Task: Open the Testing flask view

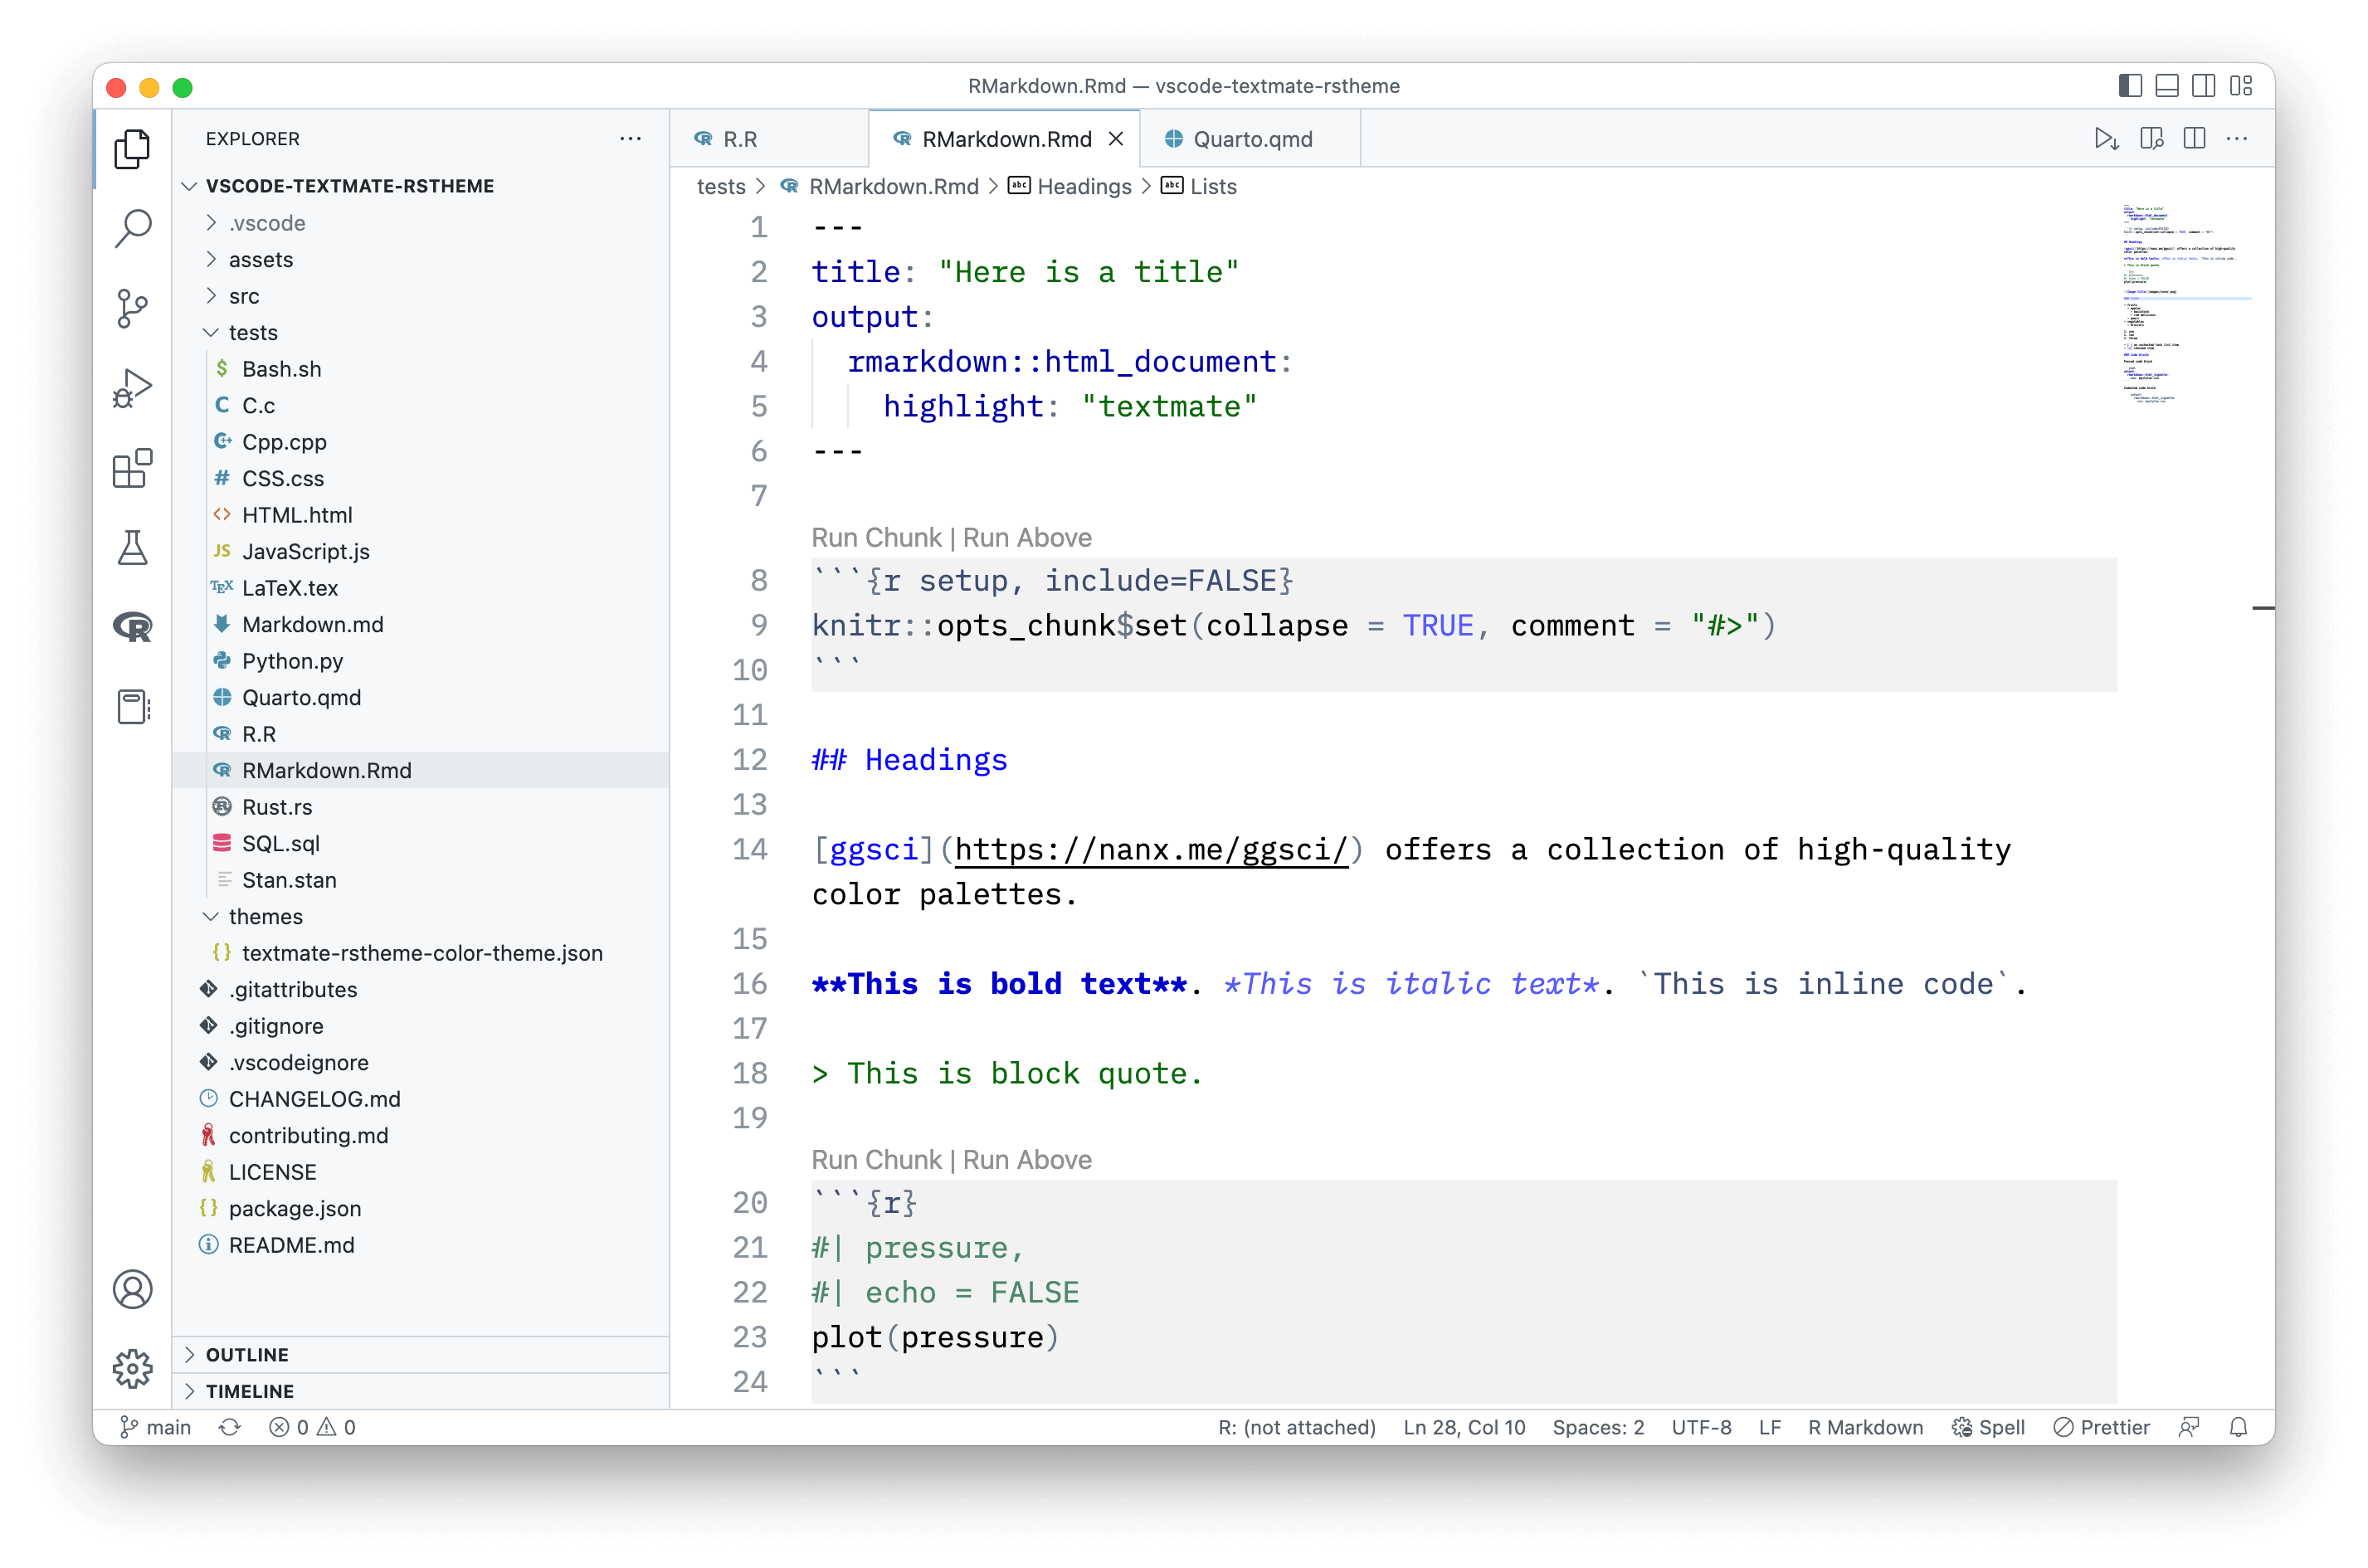Action: pos(133,548)
